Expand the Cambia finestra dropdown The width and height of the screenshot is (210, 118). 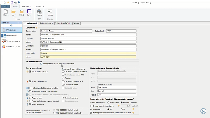50,17
